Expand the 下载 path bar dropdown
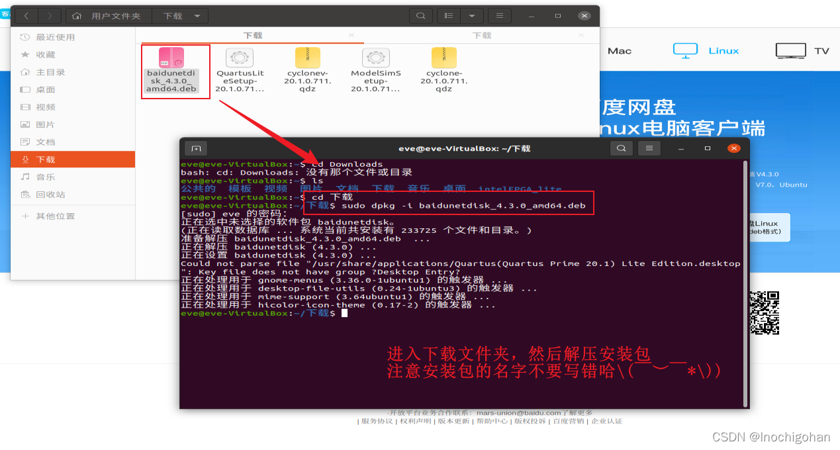This screenshot has height=450, width=840. (198, 16)
